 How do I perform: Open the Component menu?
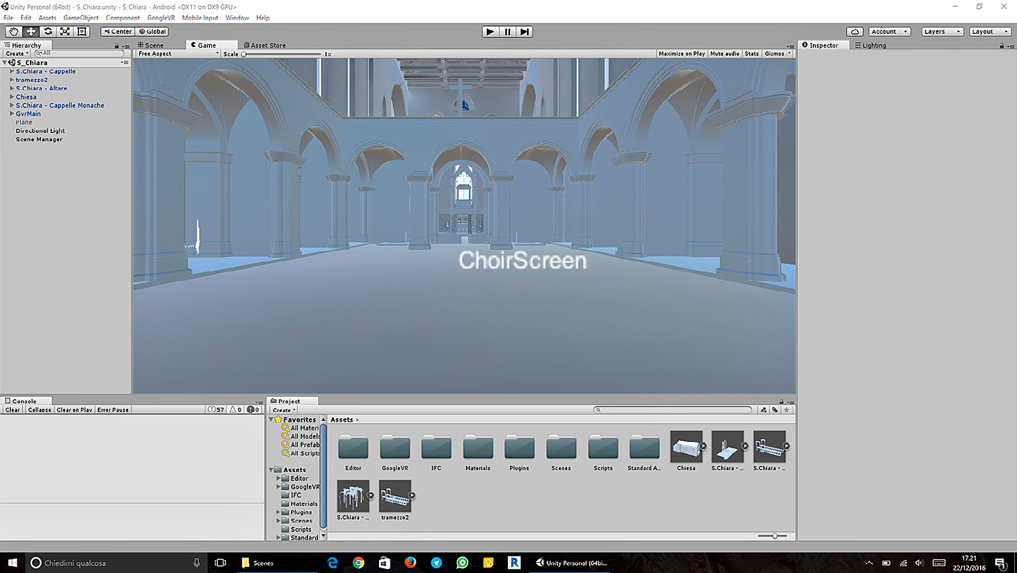click(123, 18)
